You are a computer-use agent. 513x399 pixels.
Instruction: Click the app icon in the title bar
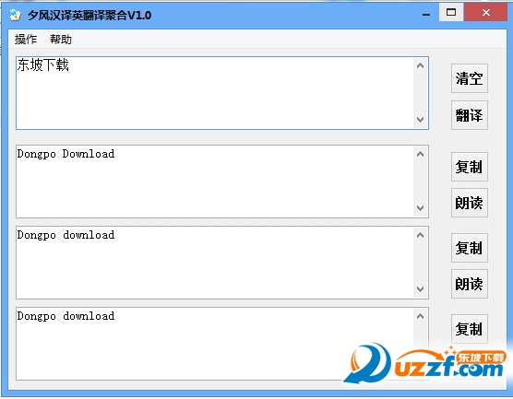click(15, 15)
